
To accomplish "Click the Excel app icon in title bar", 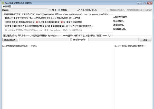I will 3,3.
